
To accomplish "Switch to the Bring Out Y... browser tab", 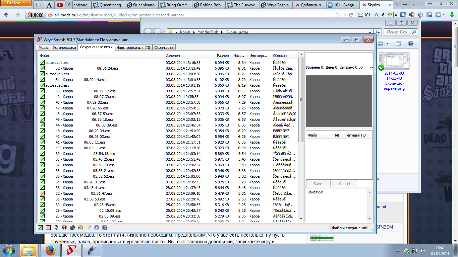I will pos(175,5).
